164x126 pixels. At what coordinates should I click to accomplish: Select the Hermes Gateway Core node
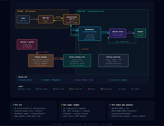click(x=77, y=60)
